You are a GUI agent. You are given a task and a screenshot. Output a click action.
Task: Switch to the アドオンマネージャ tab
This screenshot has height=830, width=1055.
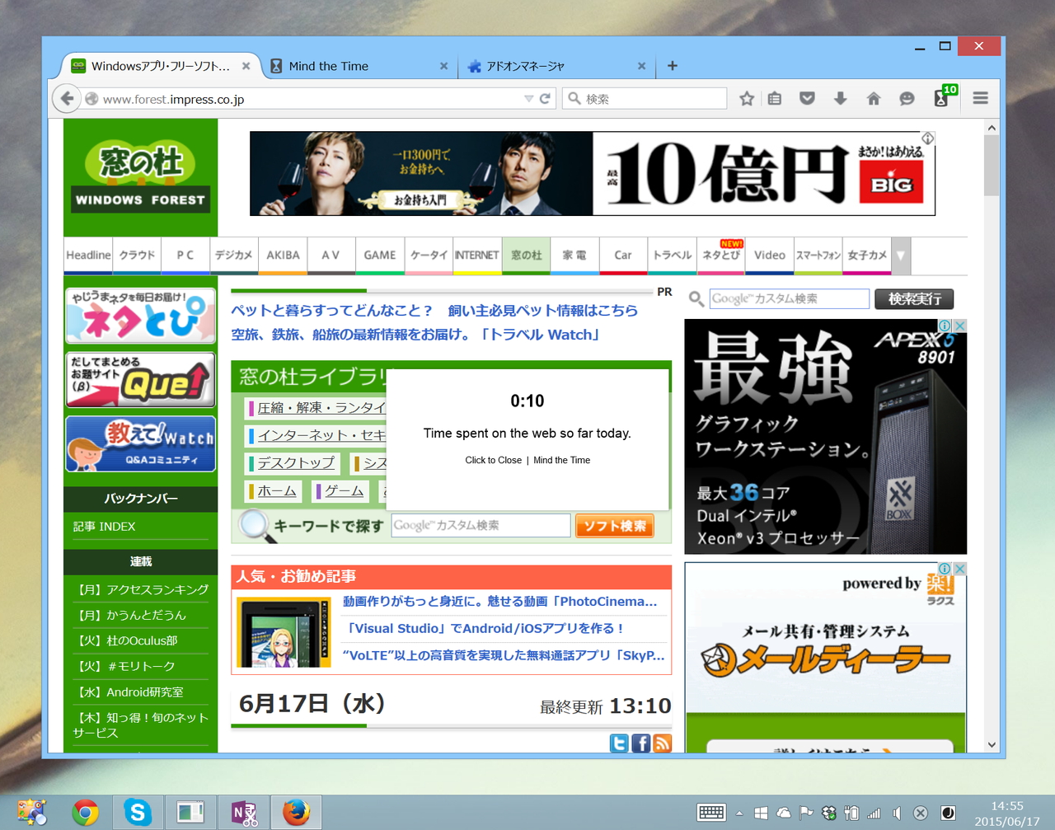coord(557,66)
